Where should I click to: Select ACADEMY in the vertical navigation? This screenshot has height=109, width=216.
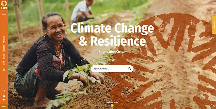(x=4, y=40)
